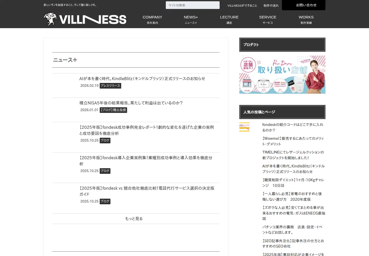Open the COMPANY 会社案内 menu
Image resolution: width=369 pixels, height=256 pixels.
(x=152, y=19)
